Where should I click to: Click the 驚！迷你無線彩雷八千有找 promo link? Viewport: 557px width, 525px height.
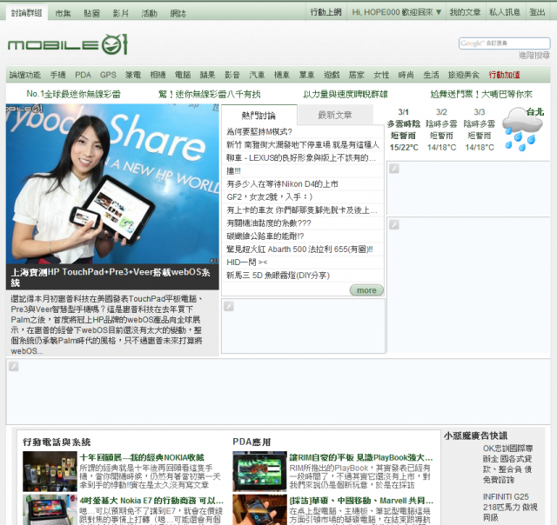coord(210,94)
